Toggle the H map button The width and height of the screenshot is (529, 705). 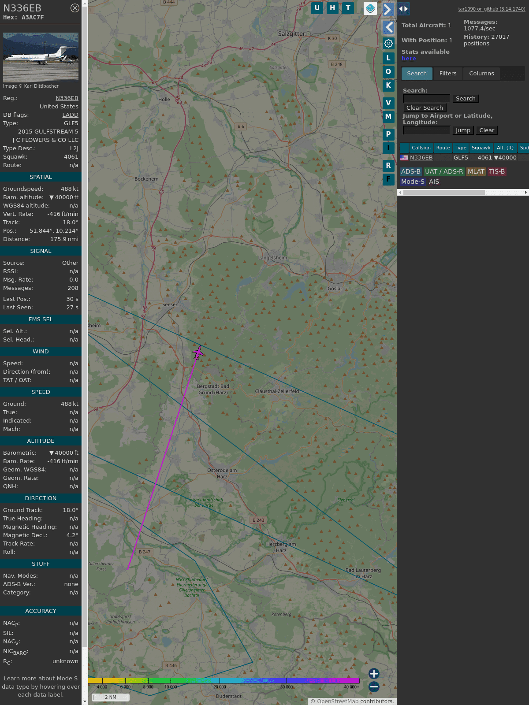tap(332, 8)
